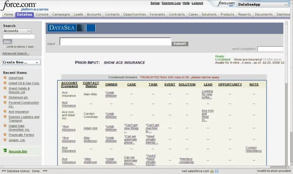Switch to the Contacts tab

(x=112, y=14)
